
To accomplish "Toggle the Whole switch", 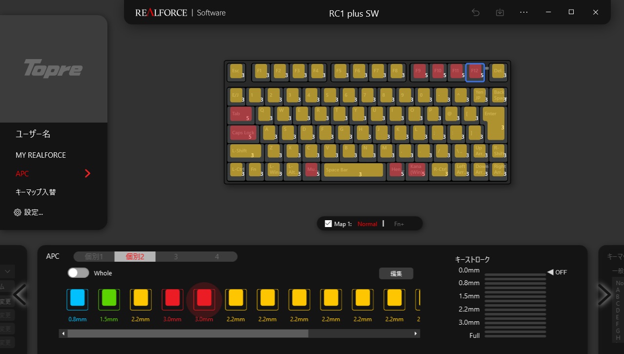I will click(78, 273).
